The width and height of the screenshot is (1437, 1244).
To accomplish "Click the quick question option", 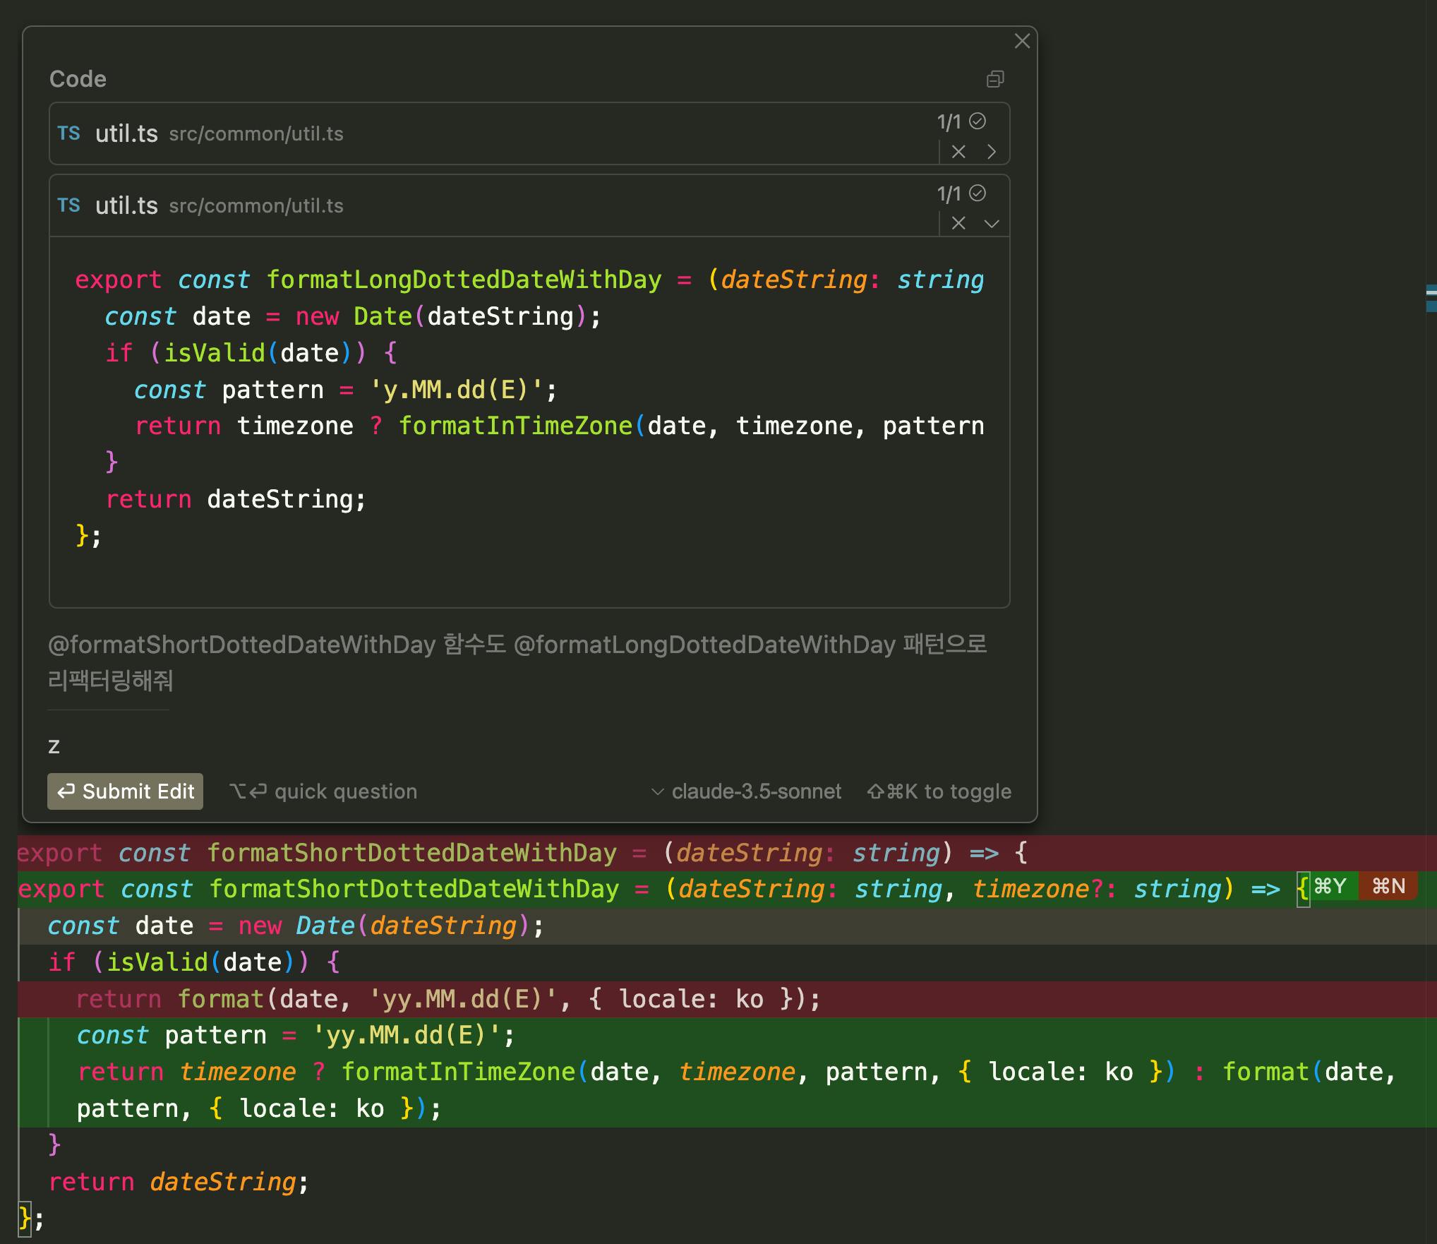I will pos(323,791).
